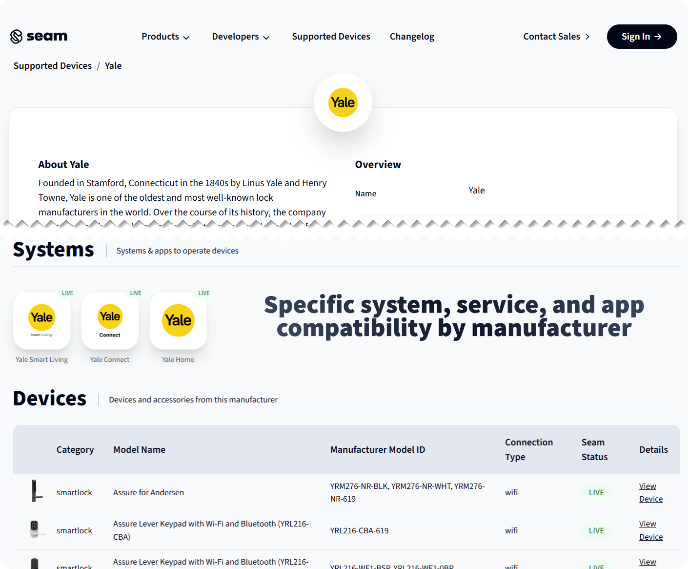Image resolution: width=688 pixels, height=569 pixels.
Task: Click the Seam logo in the header
Action: pos(39,37)
